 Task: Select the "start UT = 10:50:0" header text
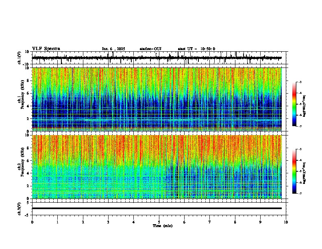[x=196, y=49]
